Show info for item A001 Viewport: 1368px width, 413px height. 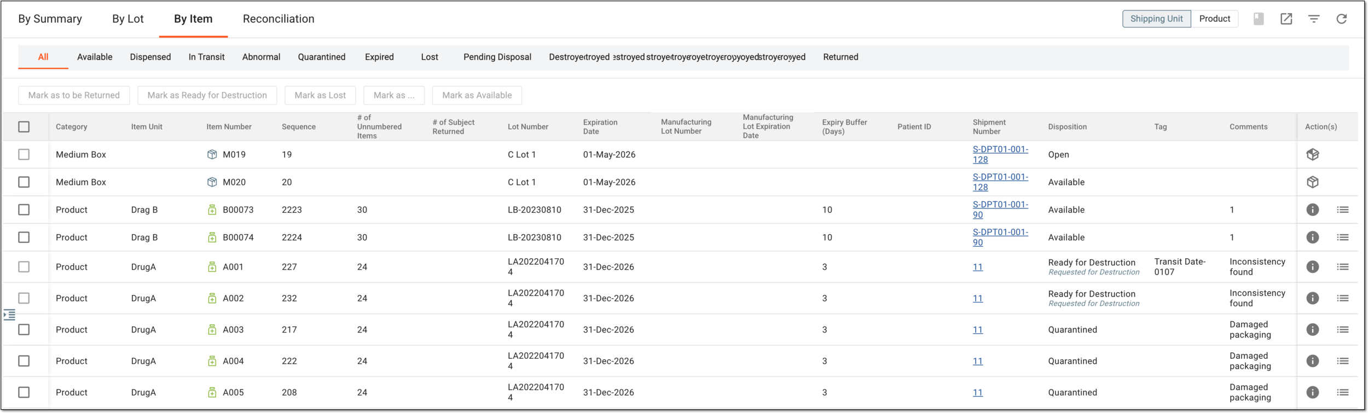(1313, 267)
